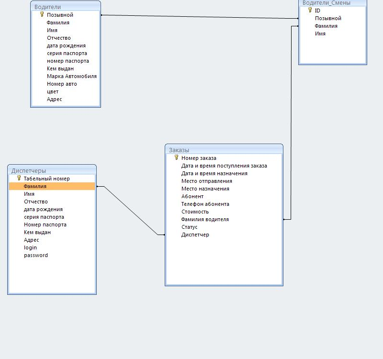Select Дата и время поступления заказа field
This screenshot has width=383, height=359.
click(224, 166)
